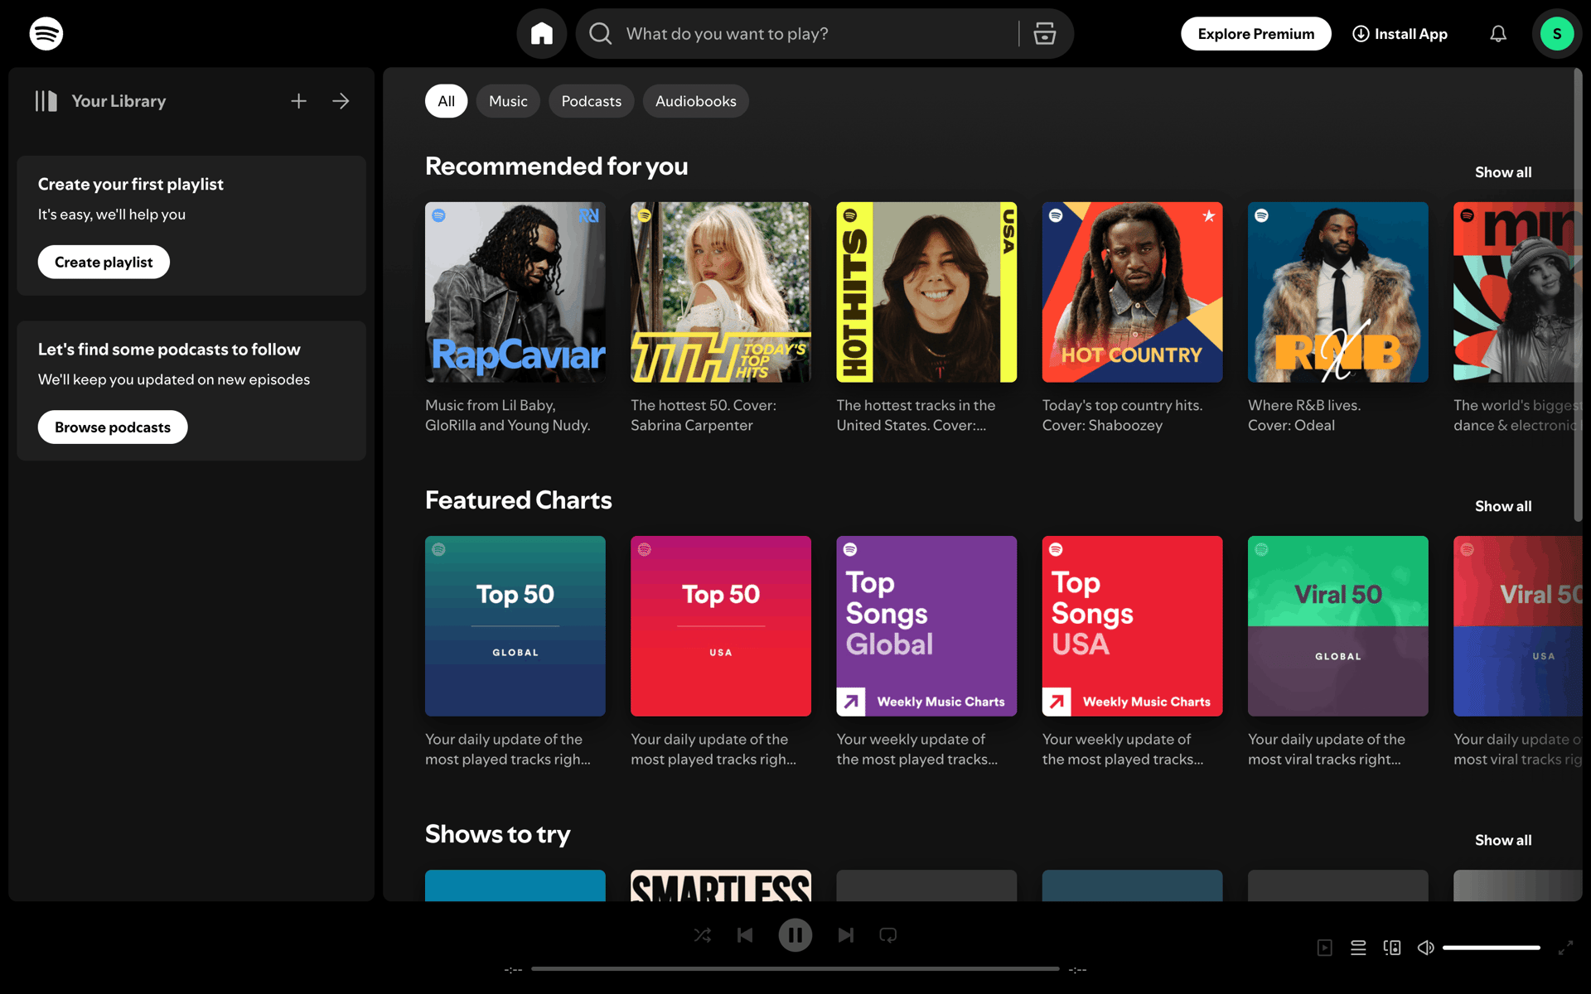Screen dimensions: 1591x994
Task: Select the Audiobooks filter chip
Action: tap(695, 101)
